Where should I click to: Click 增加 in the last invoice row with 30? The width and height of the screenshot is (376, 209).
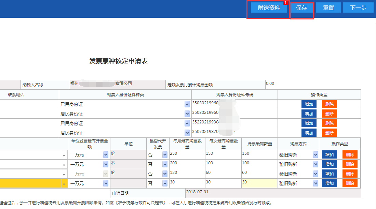(330, 183)
